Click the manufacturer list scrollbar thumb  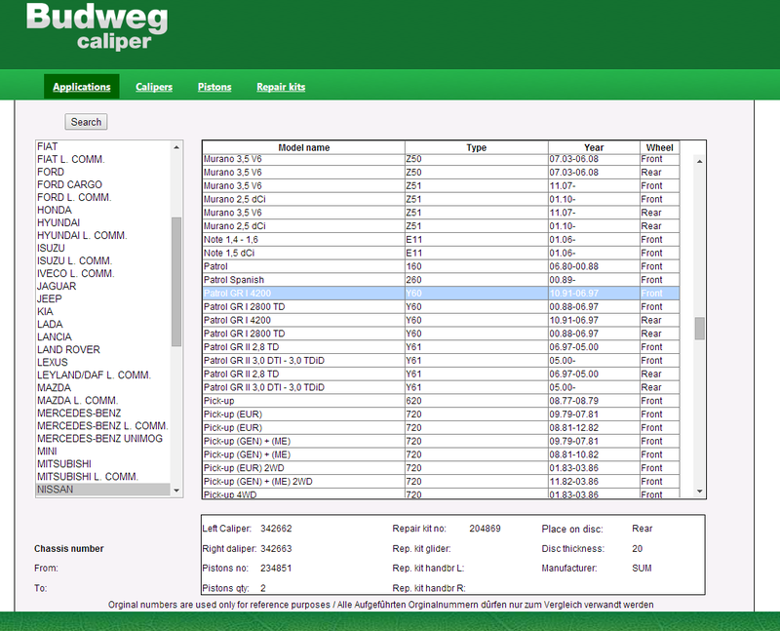tap(176, 282)
